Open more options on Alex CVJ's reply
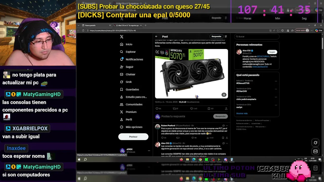324x182 pixels. pos(227,143)
